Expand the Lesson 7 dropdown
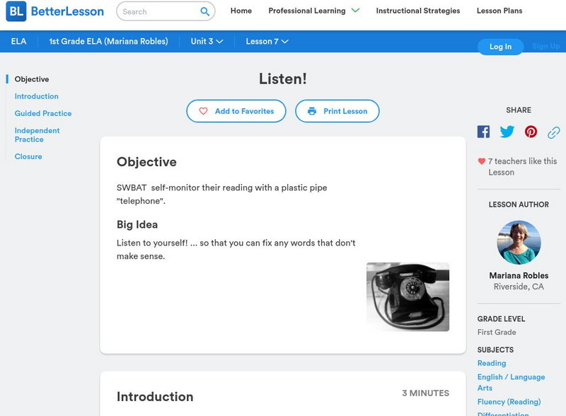 267,42
